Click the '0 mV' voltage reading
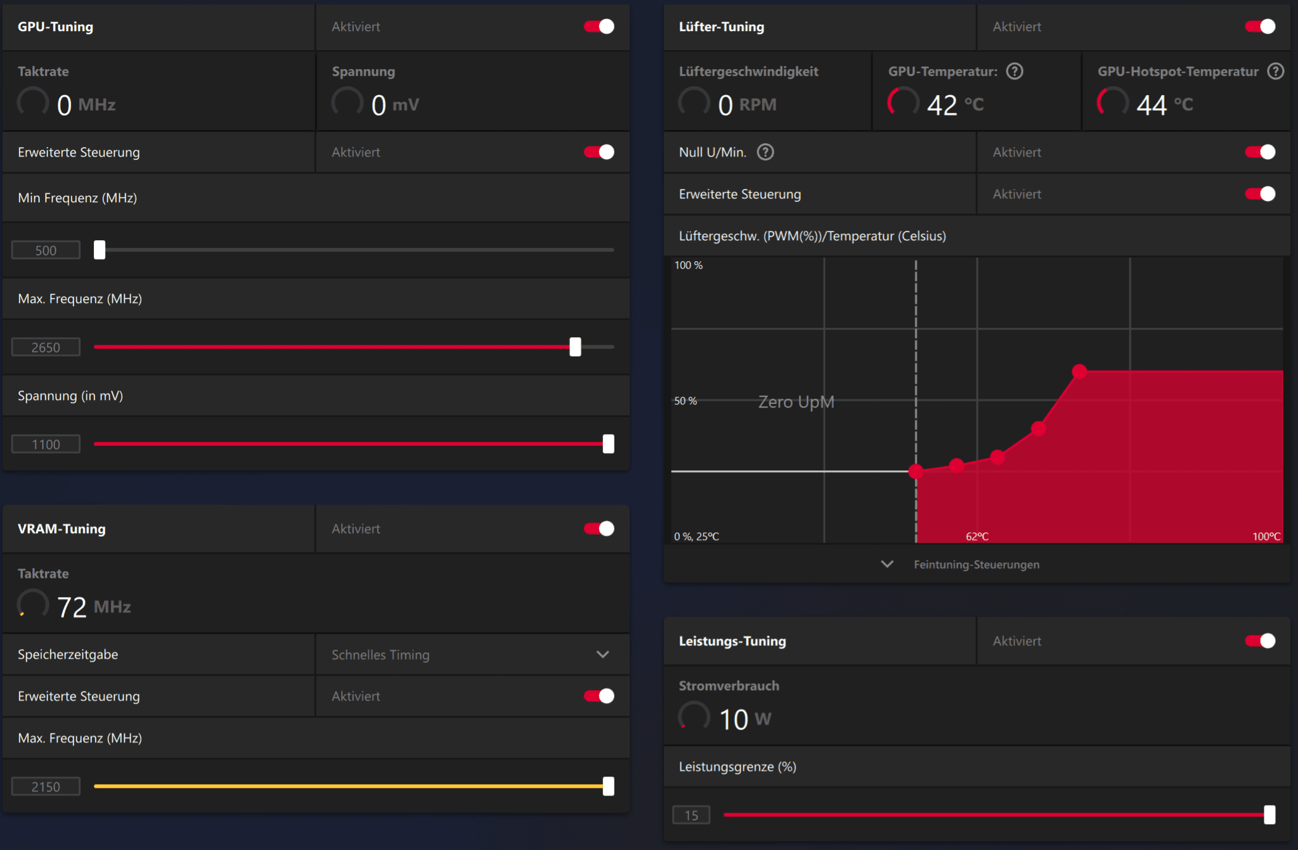The width and height of the screenshot is (1298, 850). click(x=395, y=105)
